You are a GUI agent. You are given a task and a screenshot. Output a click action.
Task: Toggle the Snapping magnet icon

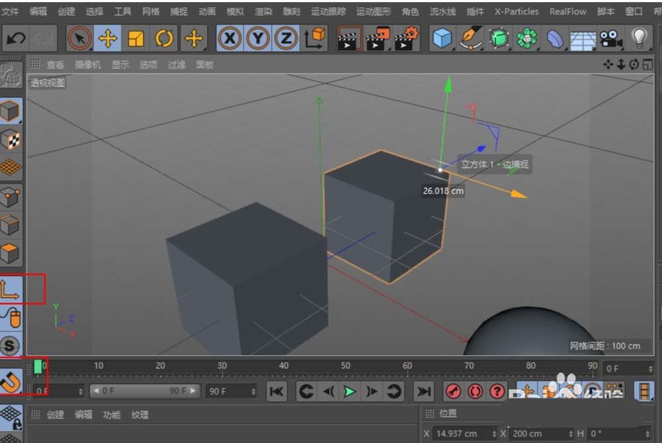(11, 379)
